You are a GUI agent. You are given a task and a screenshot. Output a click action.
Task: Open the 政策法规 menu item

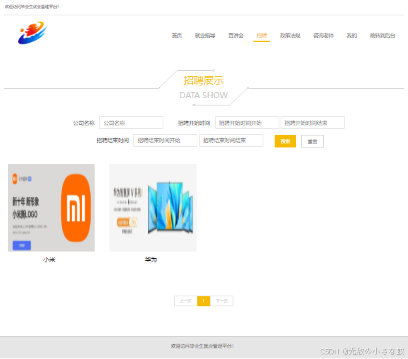point(290,35)
